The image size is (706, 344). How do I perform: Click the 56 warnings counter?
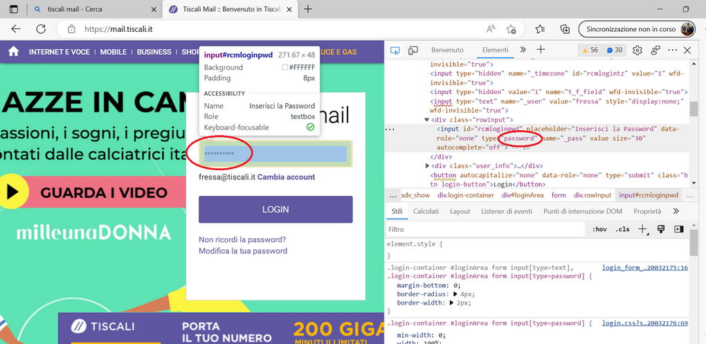590,50
